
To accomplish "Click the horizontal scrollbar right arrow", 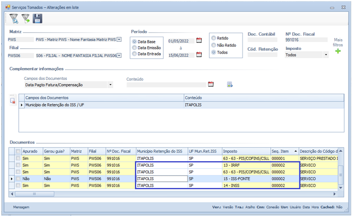I will tap(335, 194).
